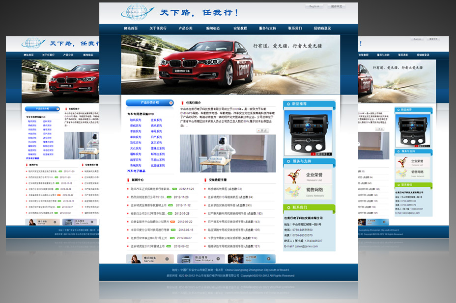Click arrow icon on front page 新品推荐 banner
The width and height of the screenshot is (456, 303).
coord(218,259)
